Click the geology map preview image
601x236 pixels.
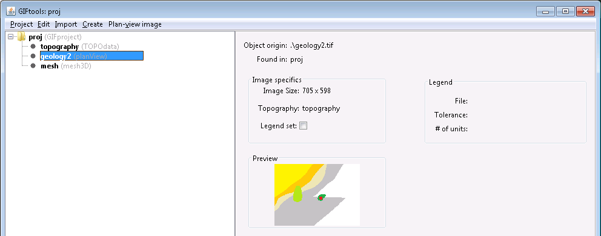click(317, 195)
